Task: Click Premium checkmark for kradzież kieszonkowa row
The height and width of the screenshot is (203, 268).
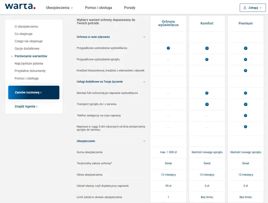Action: (x=246, y=70)
